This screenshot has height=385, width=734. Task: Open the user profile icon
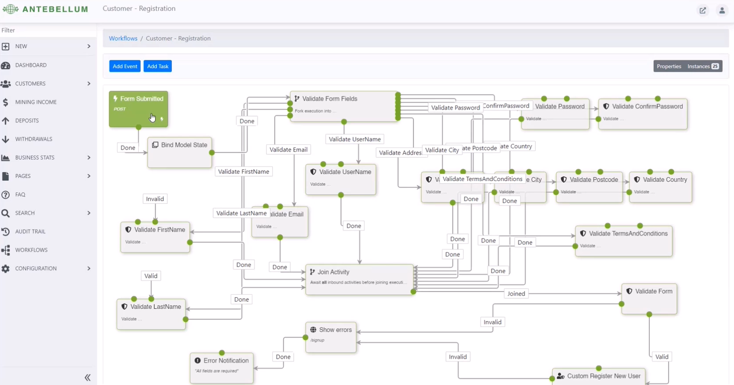722,11
